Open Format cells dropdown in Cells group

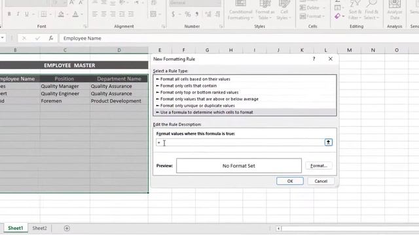(x=312, y=16)
